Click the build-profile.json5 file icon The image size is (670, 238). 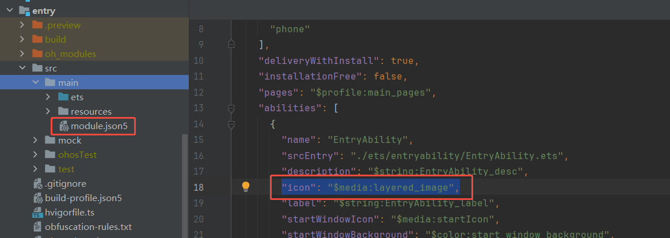(37, 198)
